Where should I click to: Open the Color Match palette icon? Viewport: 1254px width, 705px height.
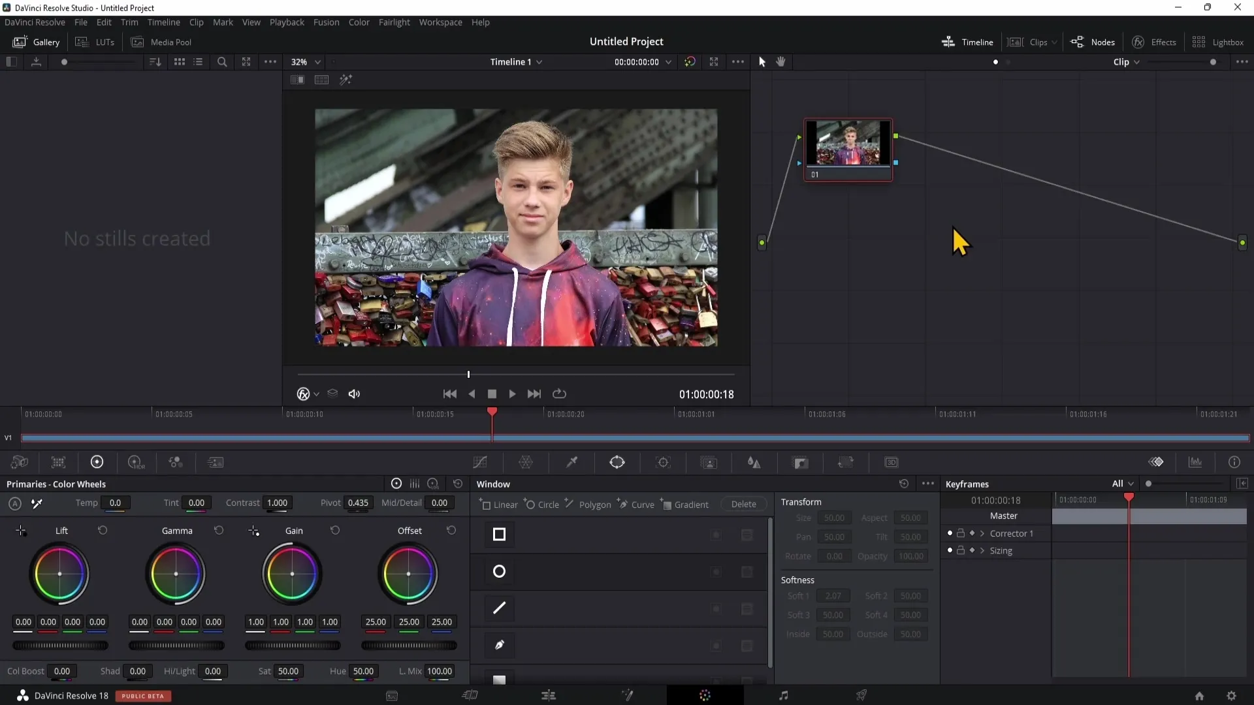click(x=58, y=462)
